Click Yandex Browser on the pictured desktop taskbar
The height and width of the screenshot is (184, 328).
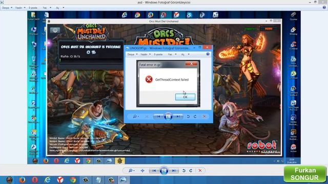[x=77, y=161]
